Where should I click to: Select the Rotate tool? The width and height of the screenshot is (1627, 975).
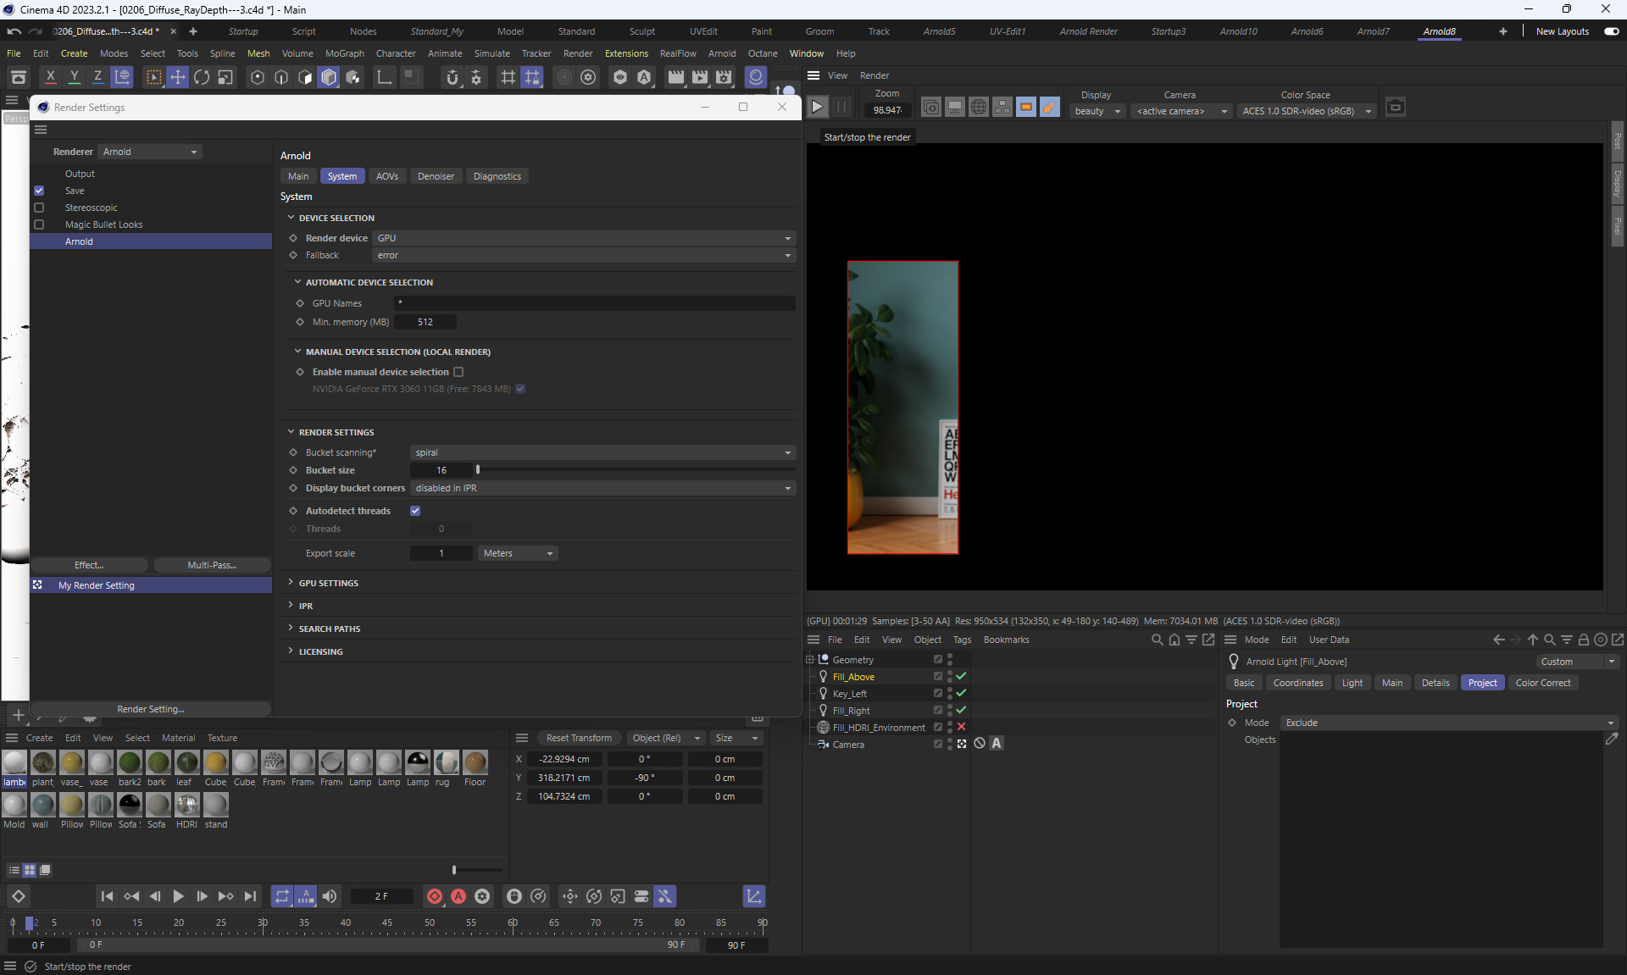pos(201,78)
